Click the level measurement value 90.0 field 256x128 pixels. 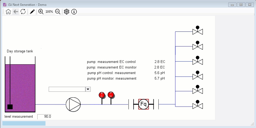pyautogui.click(x=44, y=117)
